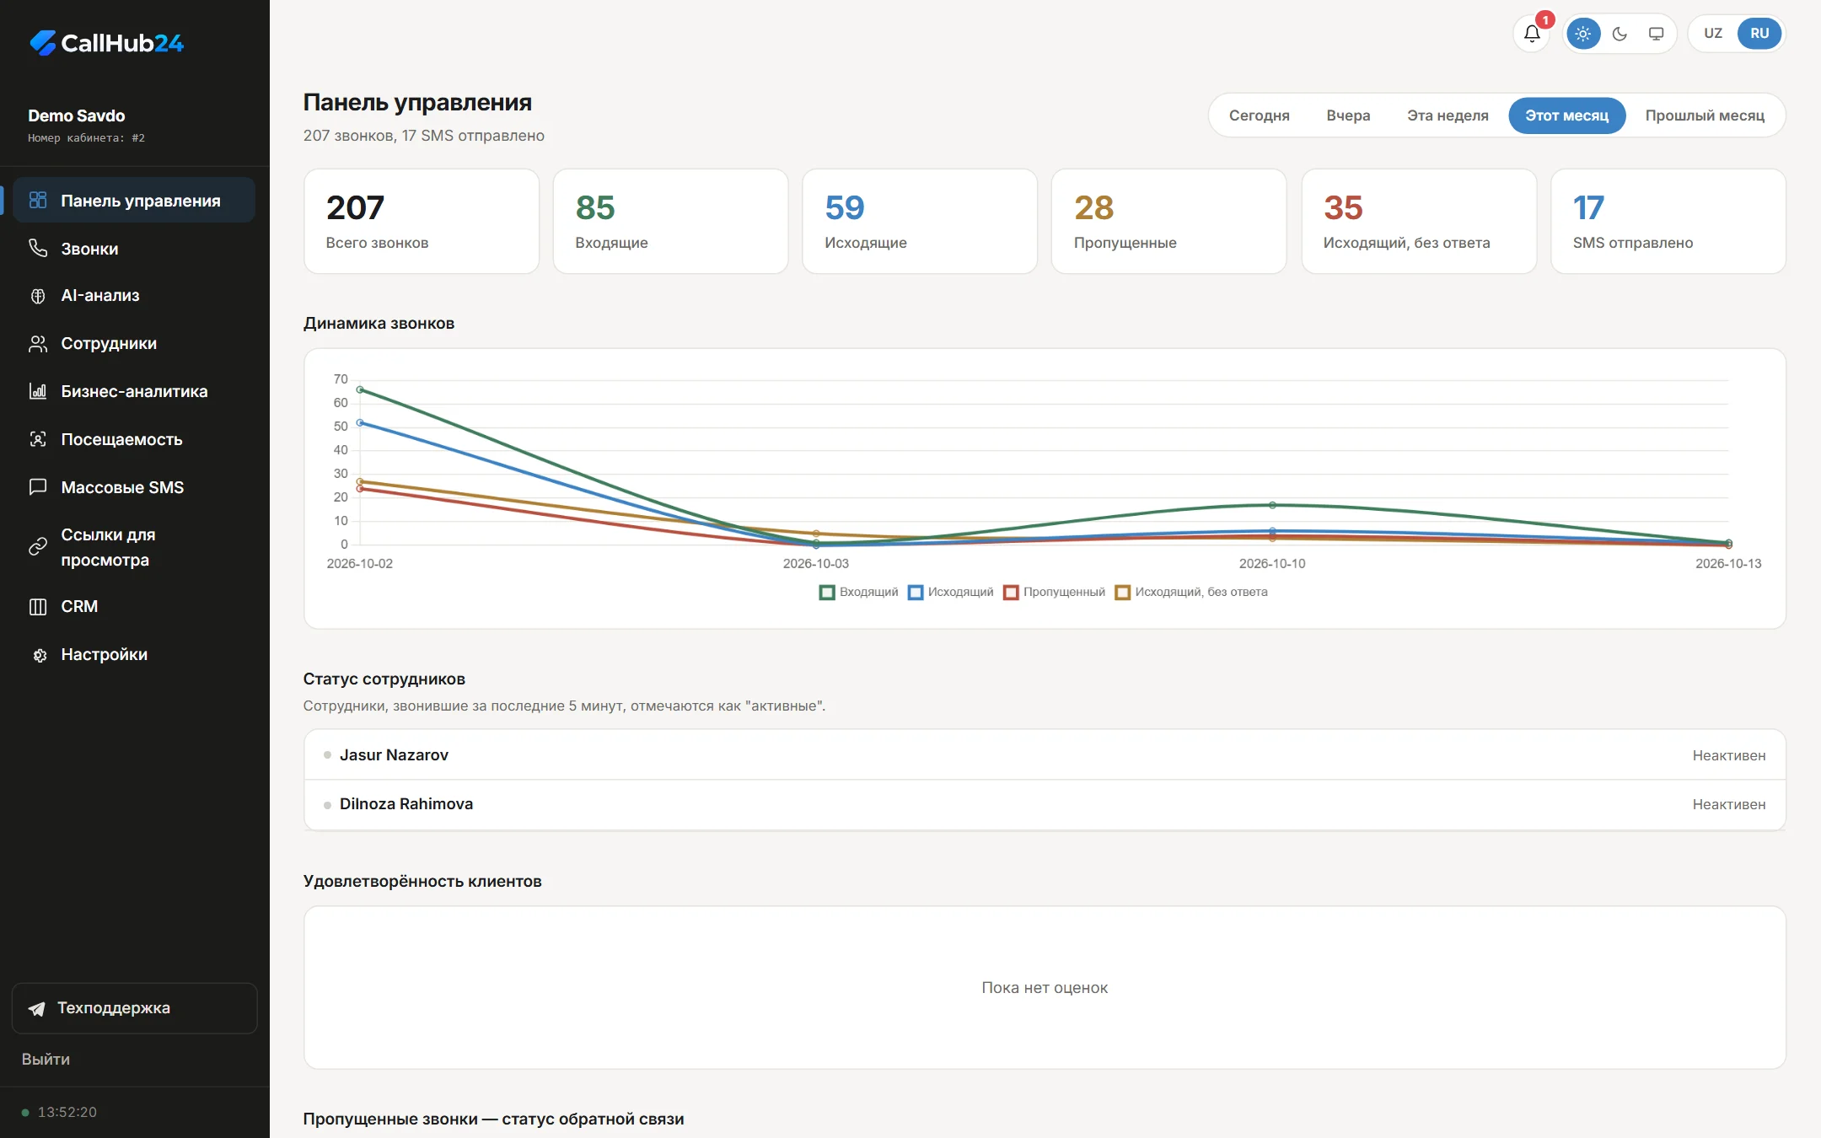Open CRM columns icon
The width and height of the screenshot is (1821, 1138).
pyautogui.click(x=38, y=607)
